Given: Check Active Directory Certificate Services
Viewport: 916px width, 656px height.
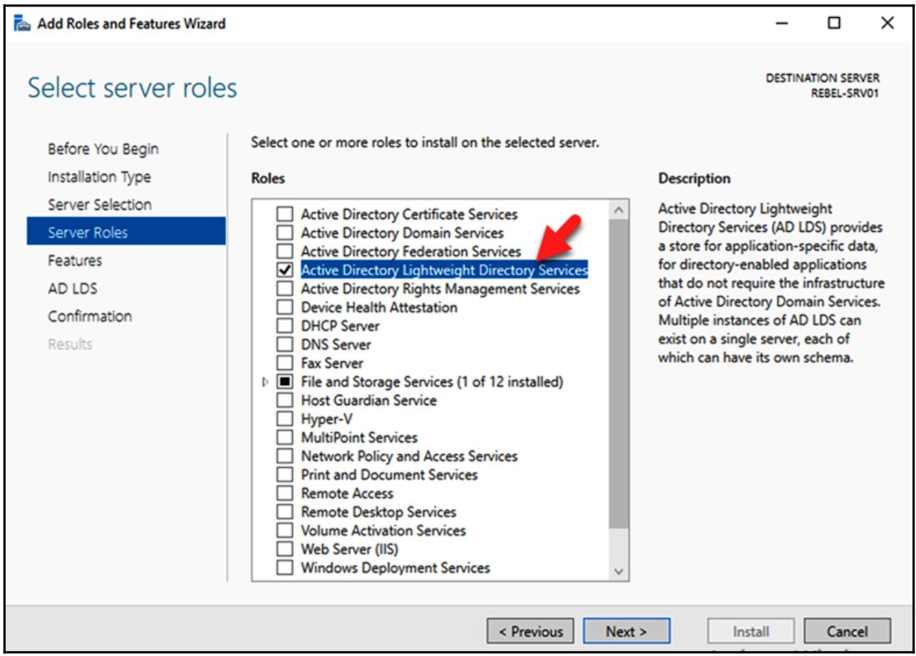Looking at the screenshot, I should click(x=285, y=214).
